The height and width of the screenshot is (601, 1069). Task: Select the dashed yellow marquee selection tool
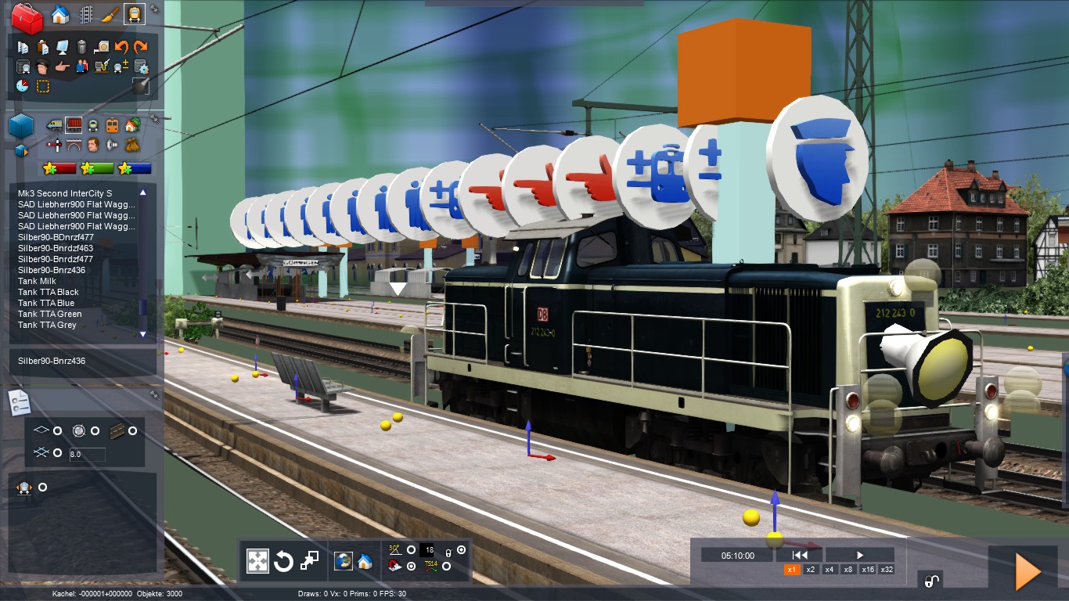coord(43,86)
